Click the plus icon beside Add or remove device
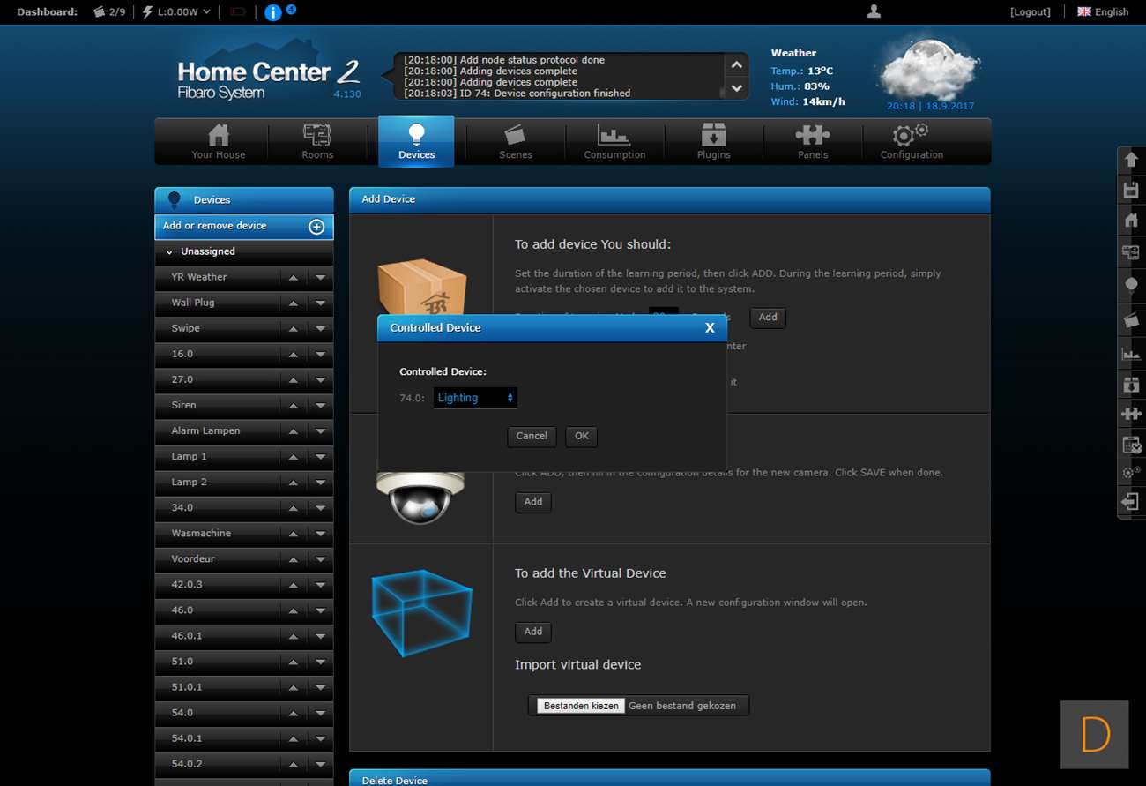The image size is (1146, 786). pos(316,227)
